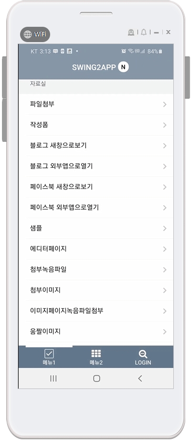Click the N badge beside SWING2APP

tap(124, 67)
